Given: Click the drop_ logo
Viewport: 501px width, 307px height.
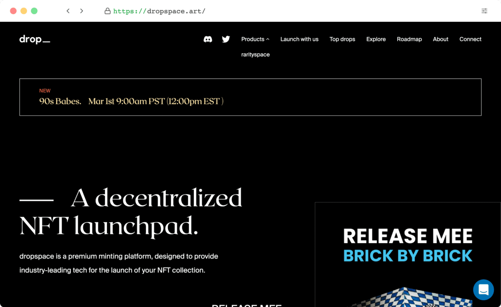Looking at the screenshot, I should [35, 40].
